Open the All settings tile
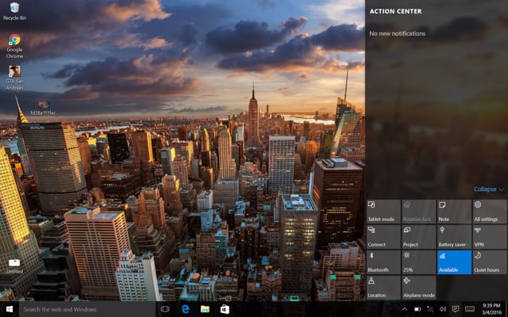The width and height of the screenshot is (508, 317). pos(488,211)
